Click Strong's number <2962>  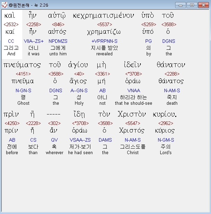165,123
